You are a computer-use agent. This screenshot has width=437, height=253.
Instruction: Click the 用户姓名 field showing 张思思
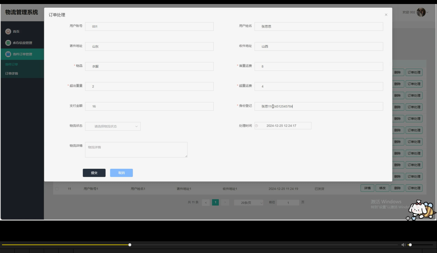[x=319, y=26]
